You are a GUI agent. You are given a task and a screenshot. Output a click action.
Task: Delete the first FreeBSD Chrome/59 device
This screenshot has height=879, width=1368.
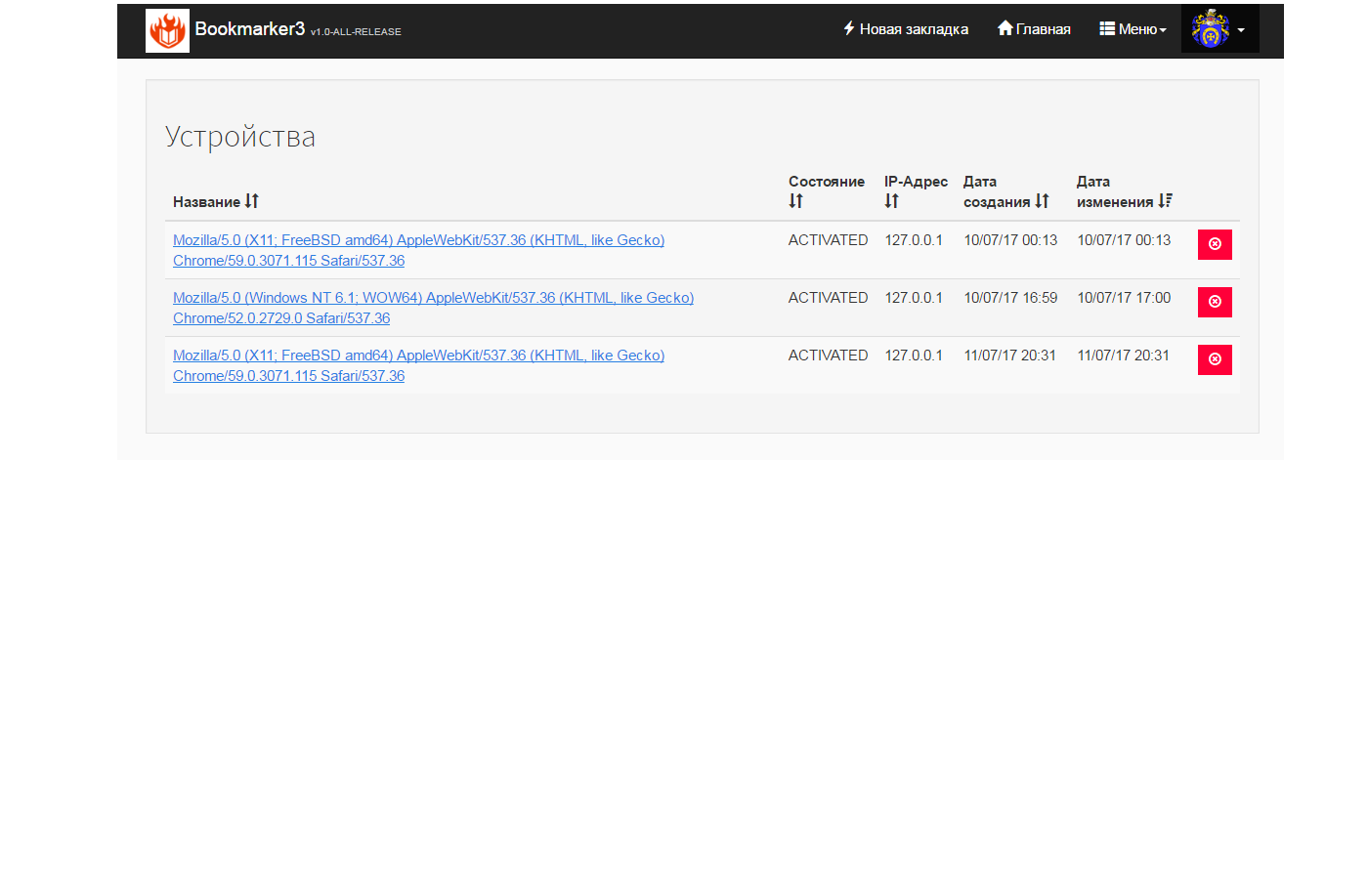[x=1215, y=244]
